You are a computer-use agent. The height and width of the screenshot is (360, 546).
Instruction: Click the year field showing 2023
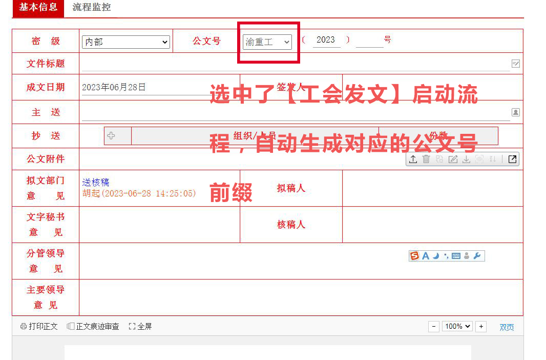tap(326, 40)
